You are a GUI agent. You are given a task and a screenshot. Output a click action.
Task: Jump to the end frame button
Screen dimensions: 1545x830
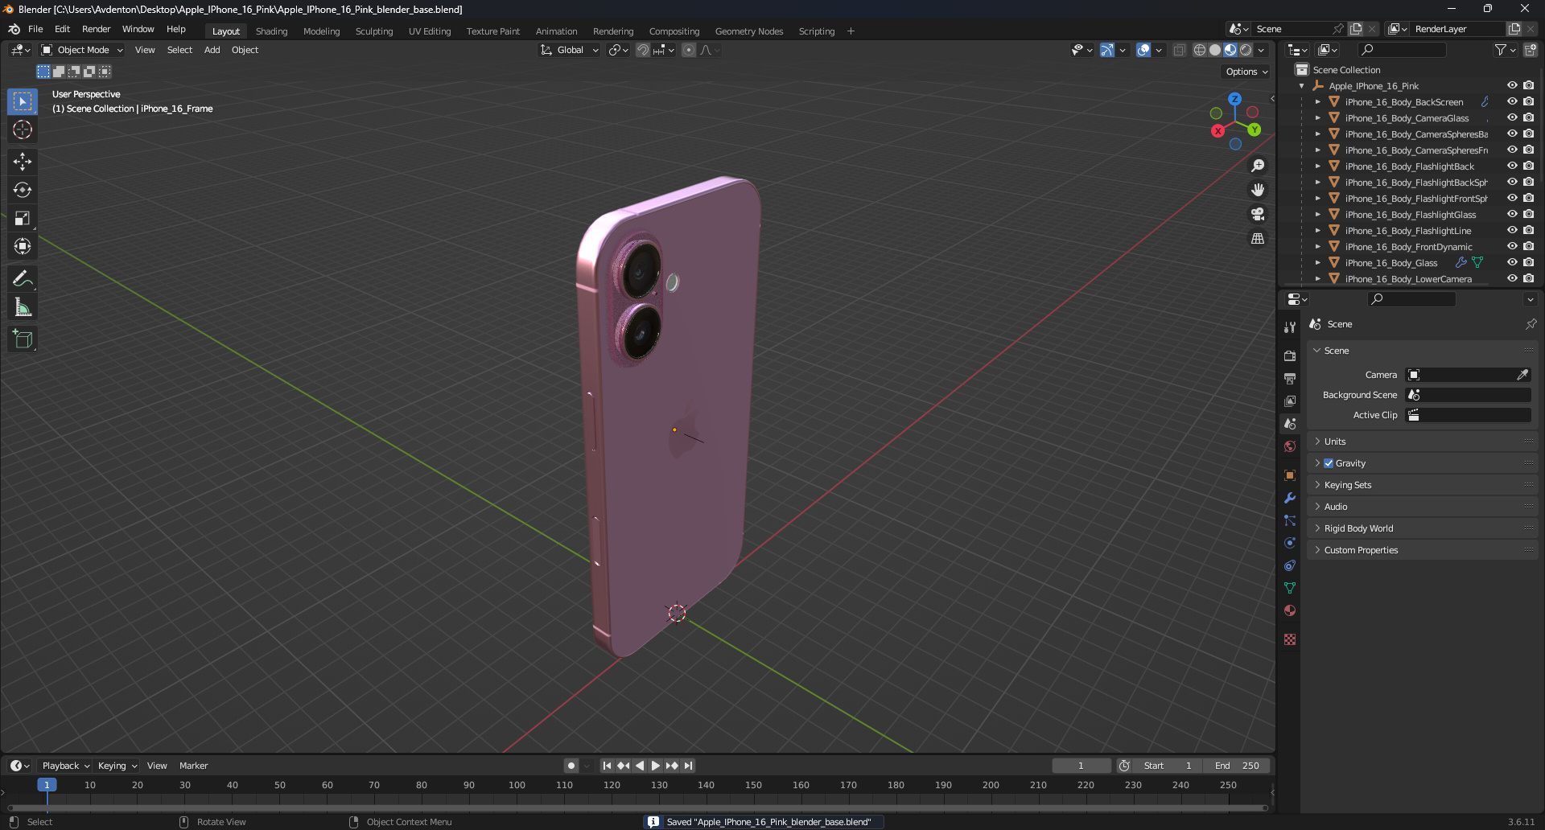pyautogui.click(x=689, y=766)
